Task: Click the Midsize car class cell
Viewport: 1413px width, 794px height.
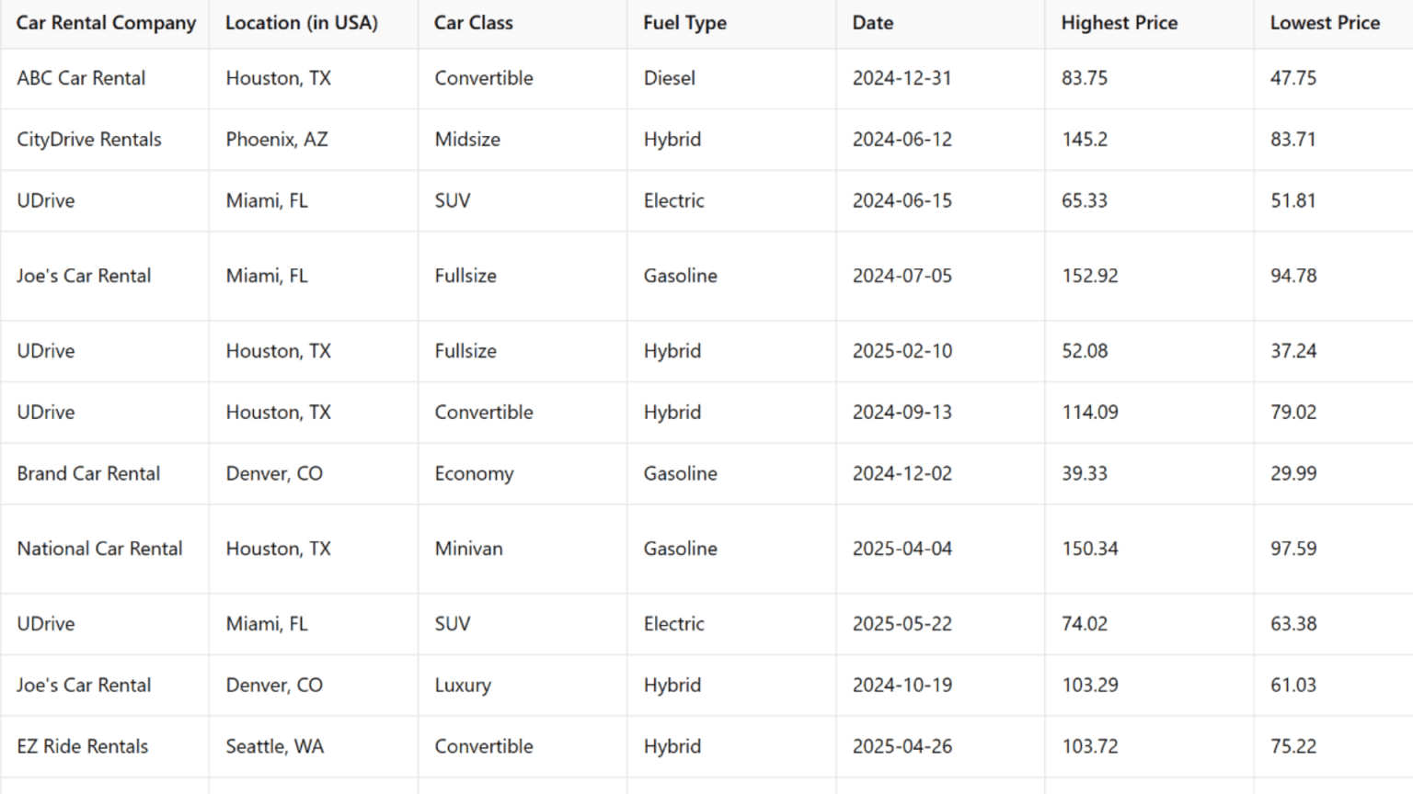Action: pyautogui.click(x=467, y=140)
